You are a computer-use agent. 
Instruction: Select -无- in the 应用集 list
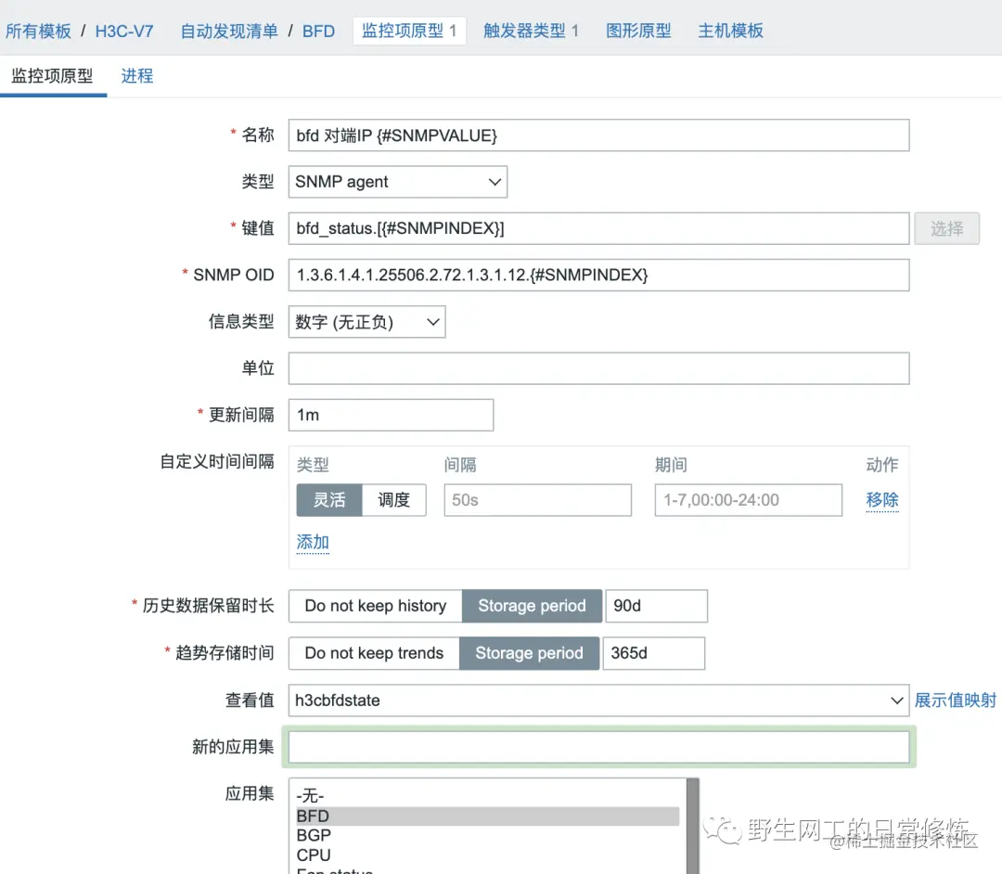pos(488,796)
